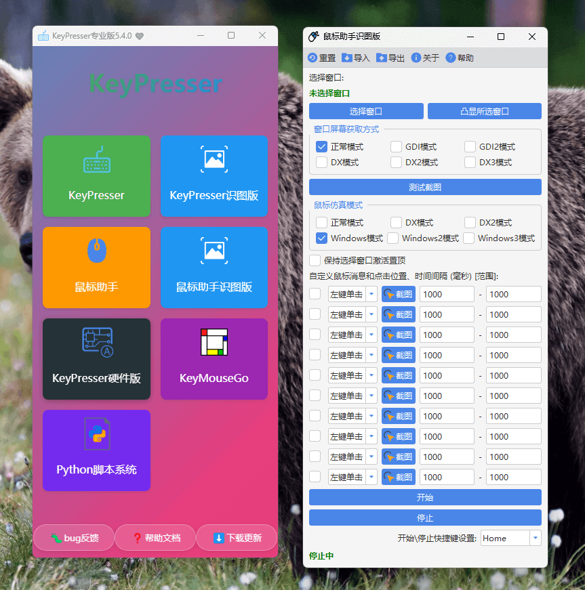
Task: Enable GDI模式 screen capture mode
Action: coord(395,146)
